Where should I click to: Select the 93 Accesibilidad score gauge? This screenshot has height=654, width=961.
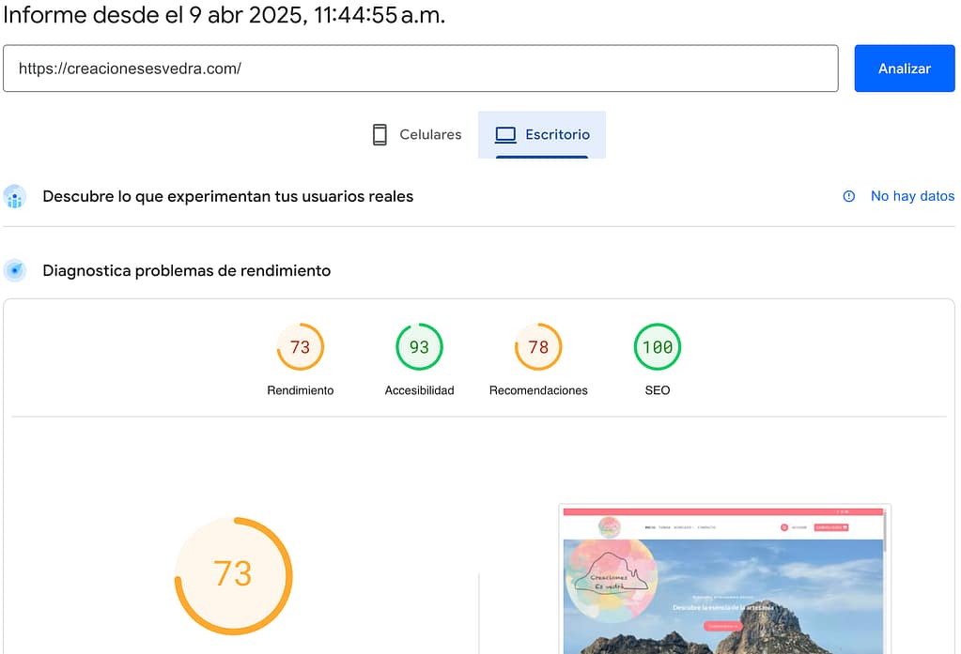tap(419, 347)
